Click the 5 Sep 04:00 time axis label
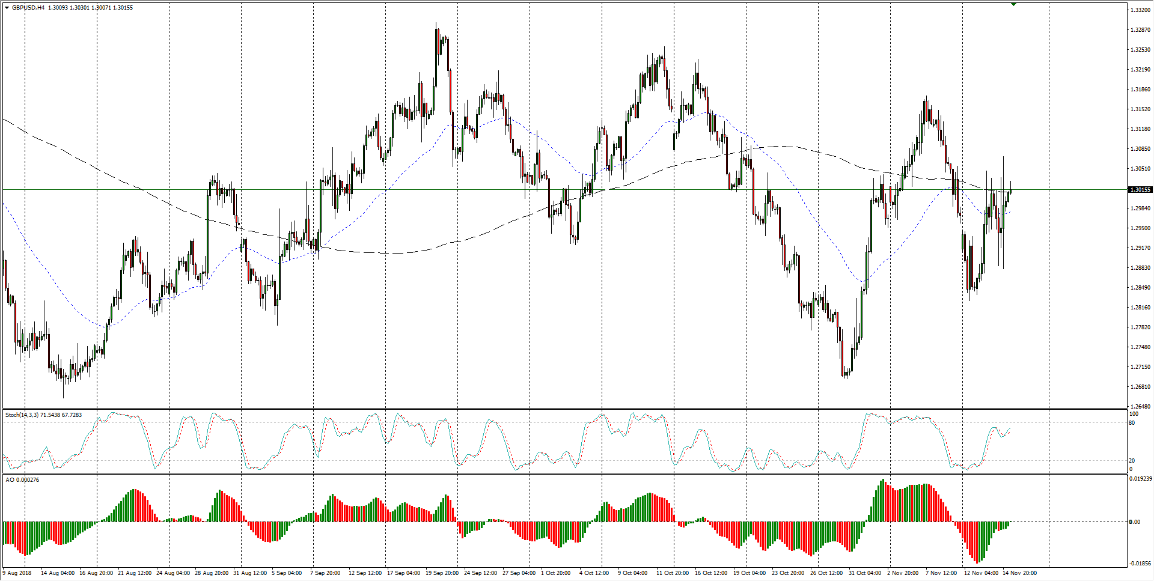 click(288, 573)
